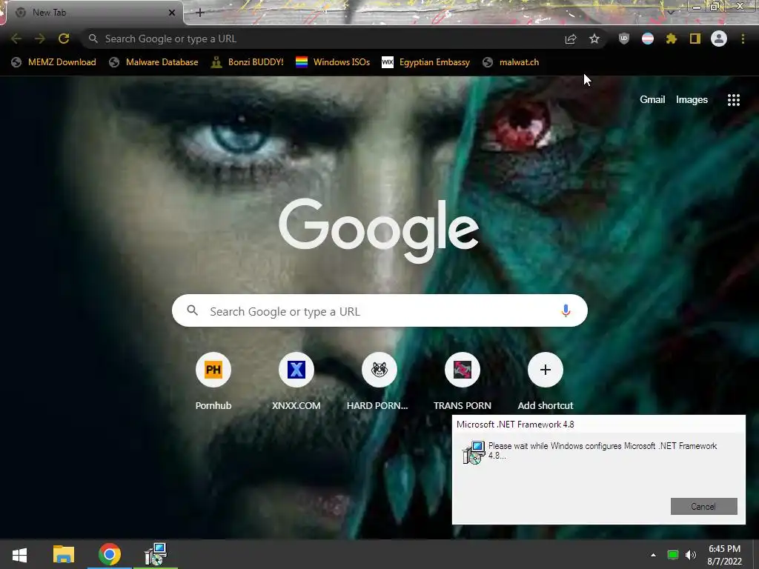Cancel the .NET Framework 4.8 configuration

(x=703, y=507)
